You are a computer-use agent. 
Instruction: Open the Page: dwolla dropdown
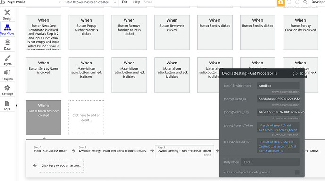click(34, 2)
